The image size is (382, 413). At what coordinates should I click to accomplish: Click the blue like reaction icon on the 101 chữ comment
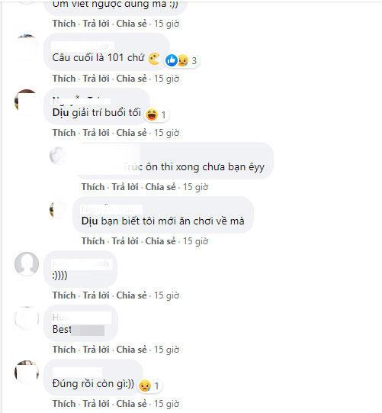[172, 60]
